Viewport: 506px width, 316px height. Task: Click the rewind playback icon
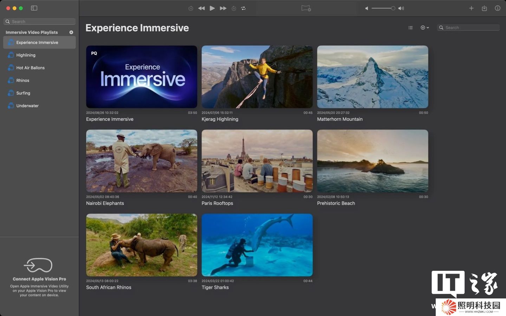tap(201, 8)
